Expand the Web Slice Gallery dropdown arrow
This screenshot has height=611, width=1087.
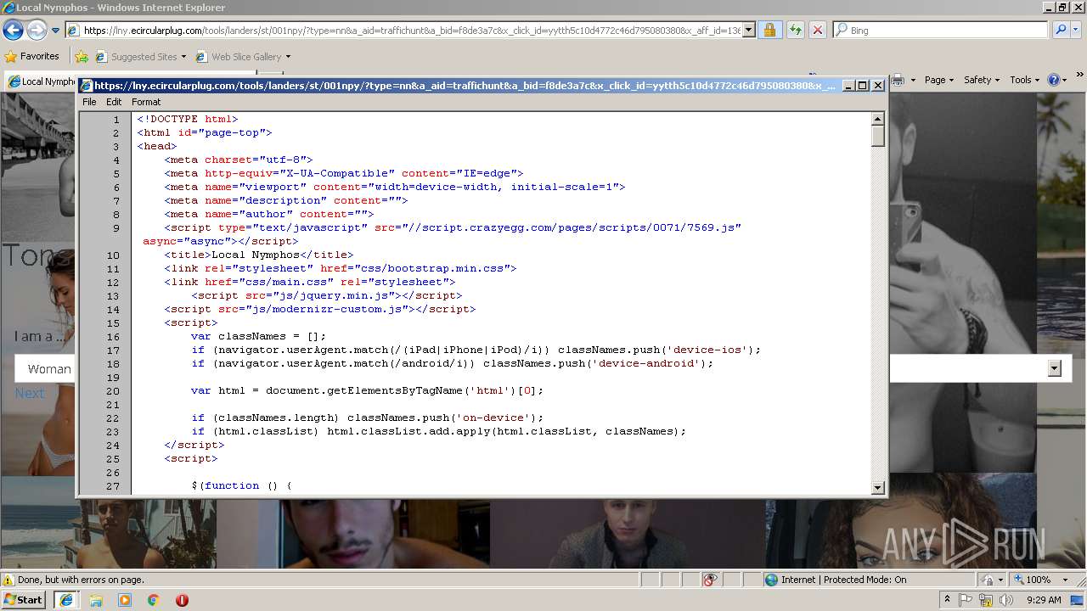pos(288,57)
